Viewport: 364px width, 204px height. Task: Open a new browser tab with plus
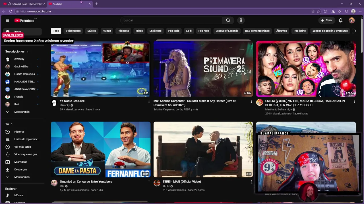(96, 4)
